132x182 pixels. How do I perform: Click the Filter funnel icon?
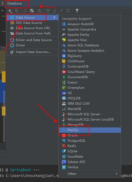click(77, 11)
